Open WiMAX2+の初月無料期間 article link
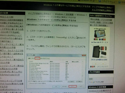 [x=11, y=22]
